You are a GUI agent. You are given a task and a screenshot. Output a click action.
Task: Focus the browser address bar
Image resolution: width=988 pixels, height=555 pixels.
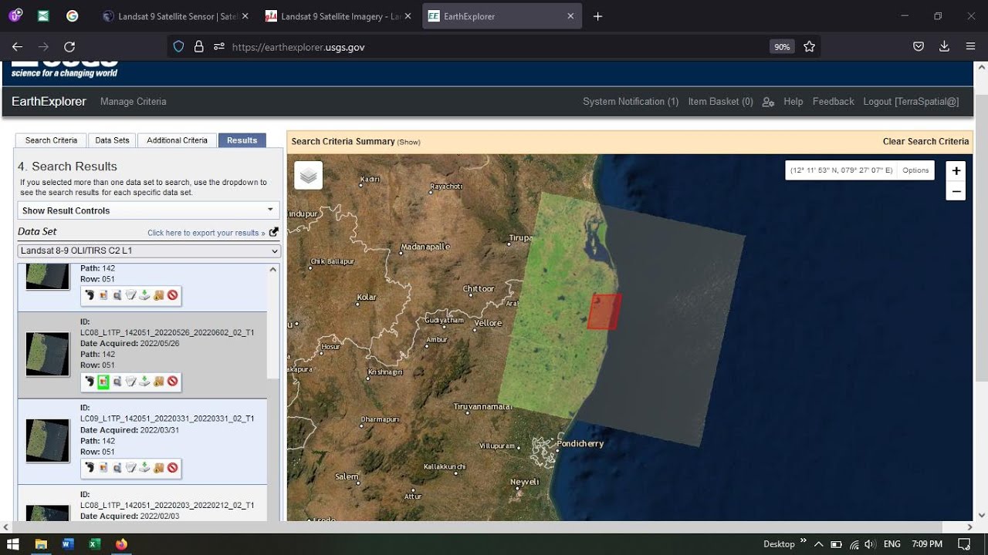[494, 47]
